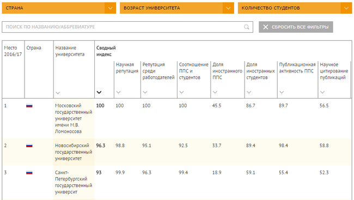Select value 92.5 in Novosibirsk row
The image size is (354, 200).
pos(184,146)
